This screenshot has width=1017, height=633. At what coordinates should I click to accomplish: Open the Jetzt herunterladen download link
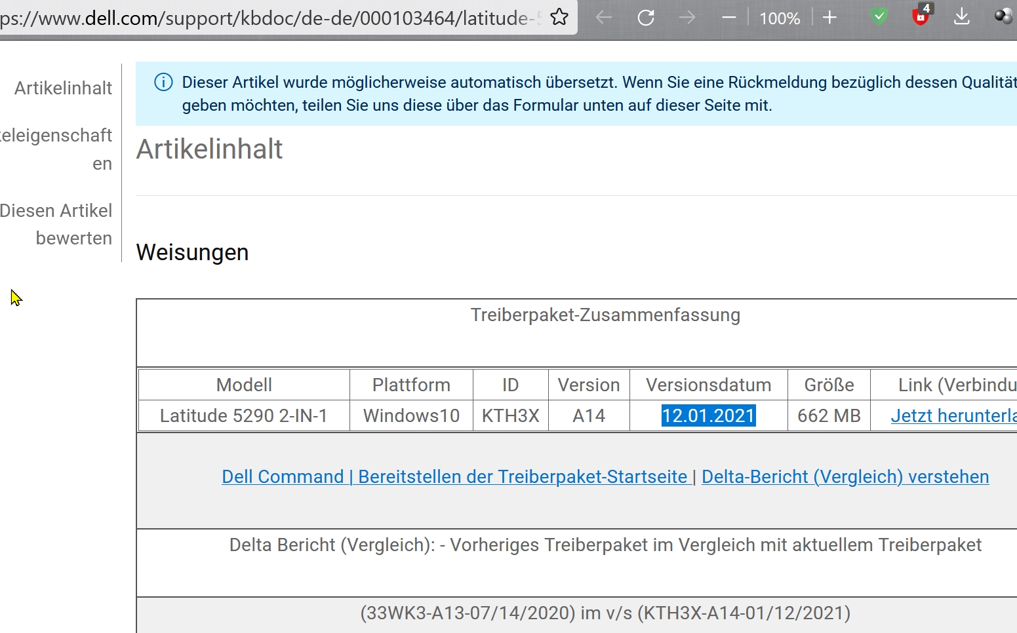coord(954,415)
